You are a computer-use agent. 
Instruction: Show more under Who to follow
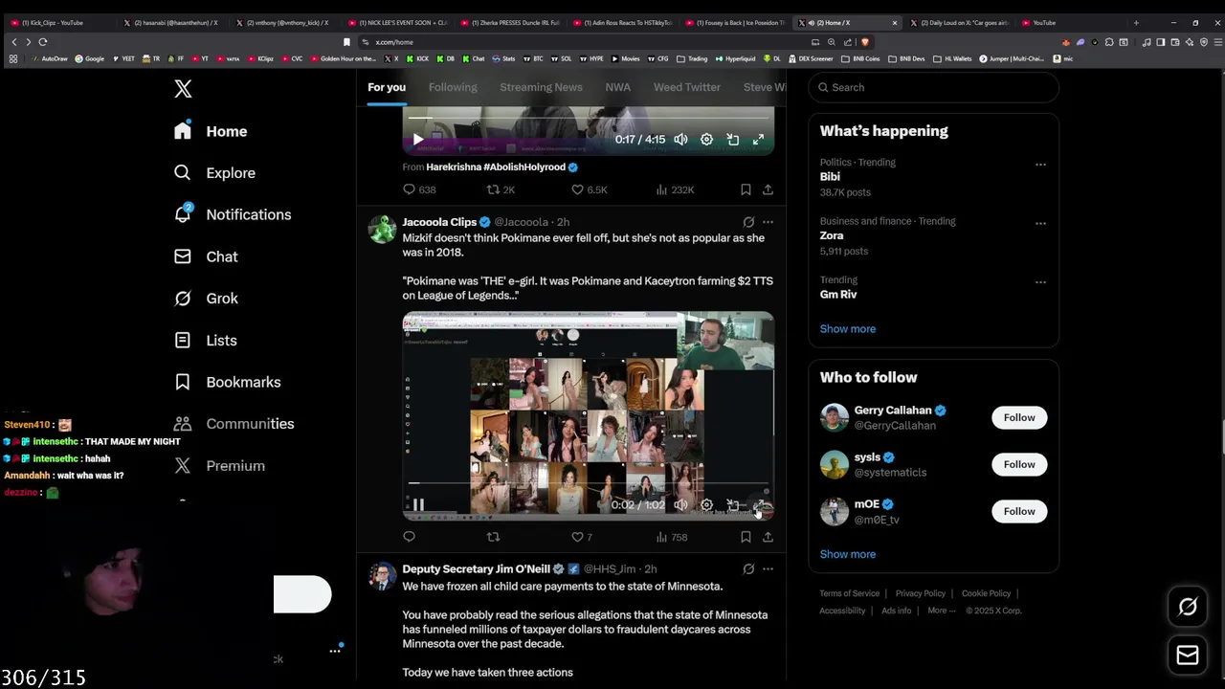click(x=848, y=554)
